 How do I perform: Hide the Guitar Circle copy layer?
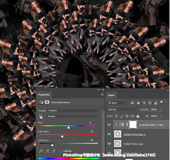(x=109, y=143)
